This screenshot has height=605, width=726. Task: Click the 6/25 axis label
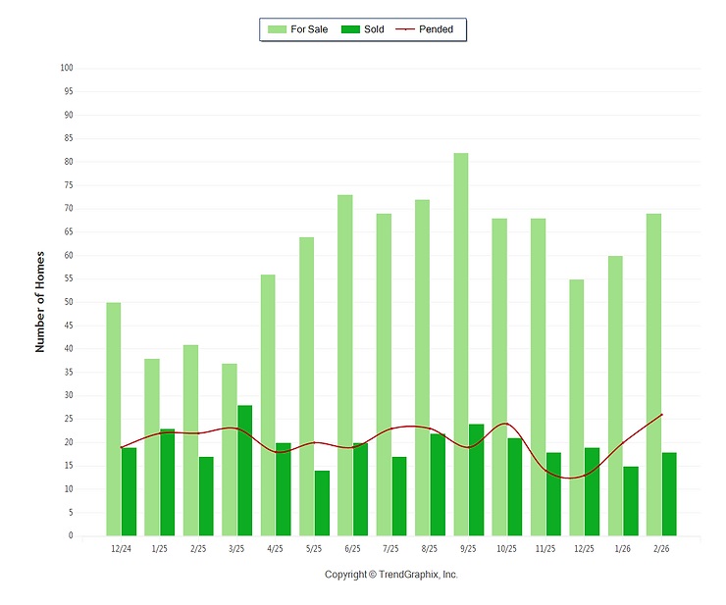(352, 548)
